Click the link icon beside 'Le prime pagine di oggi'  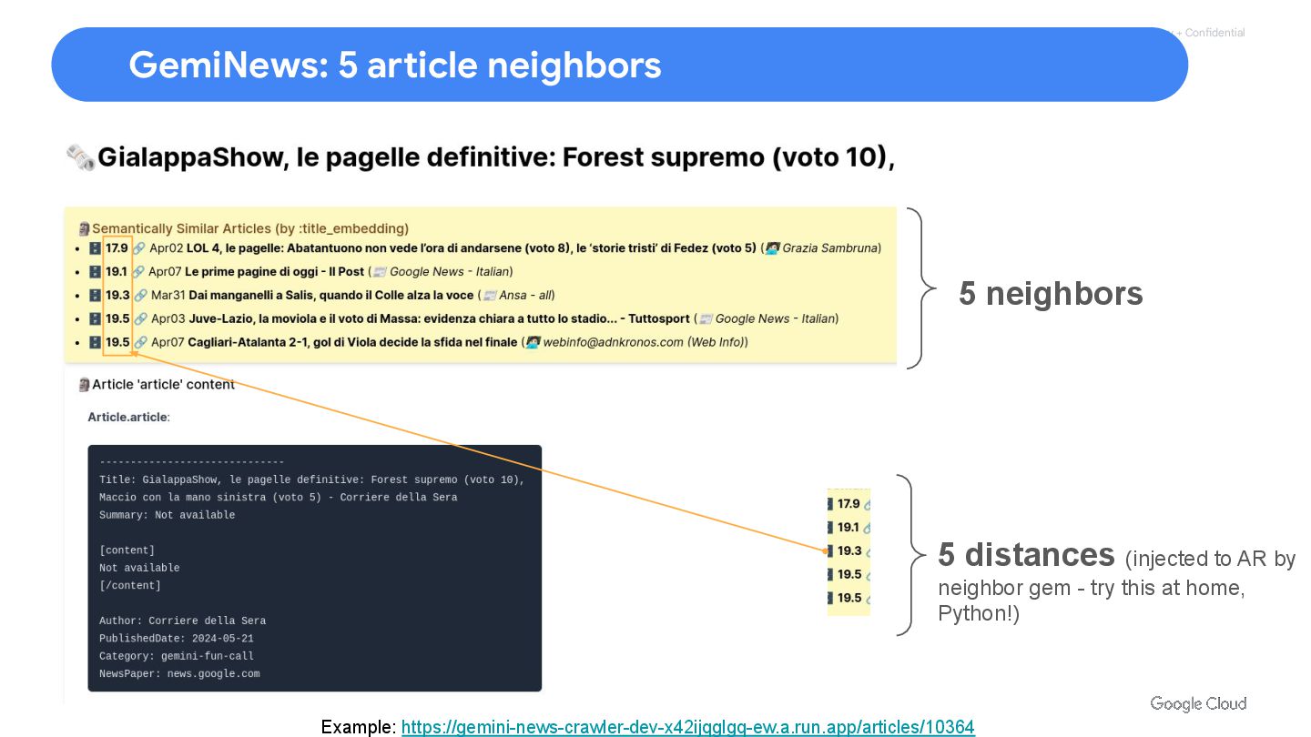pyautogui.click(x=138, y=271)
